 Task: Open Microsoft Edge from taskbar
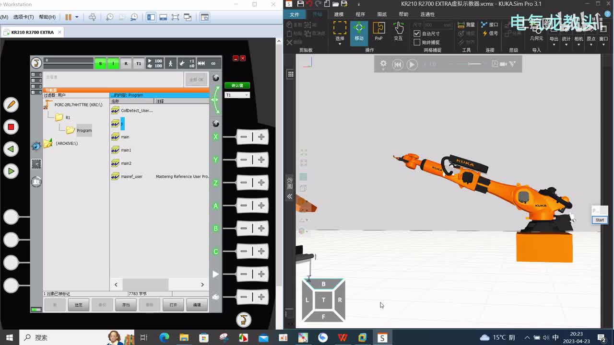(x=164, y=337)
